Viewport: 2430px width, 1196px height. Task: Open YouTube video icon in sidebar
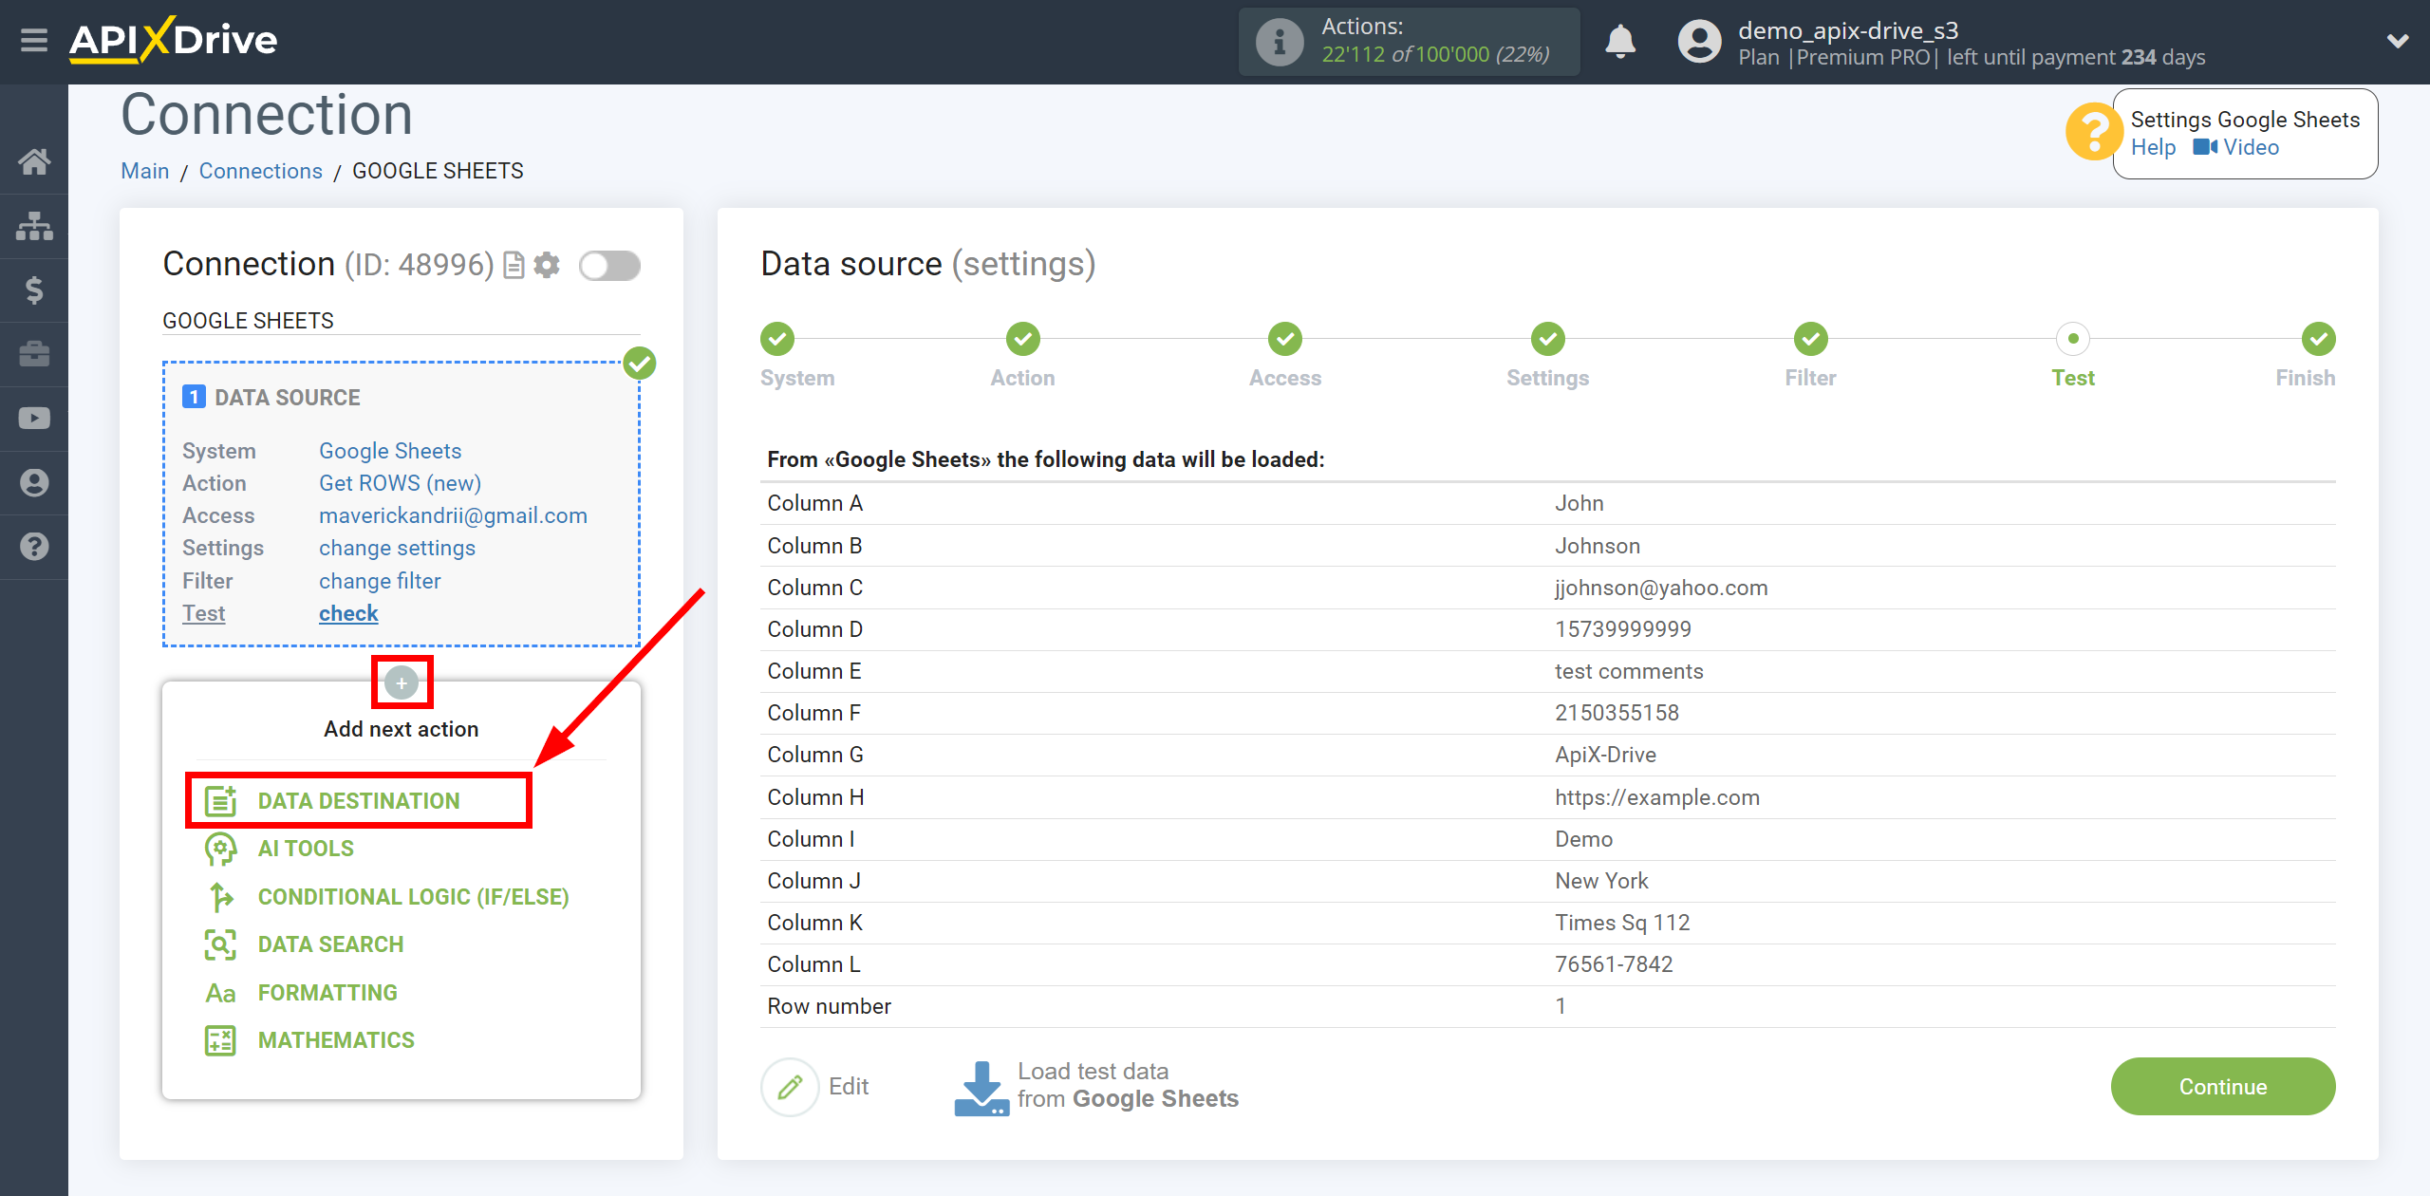click(34, 419)
